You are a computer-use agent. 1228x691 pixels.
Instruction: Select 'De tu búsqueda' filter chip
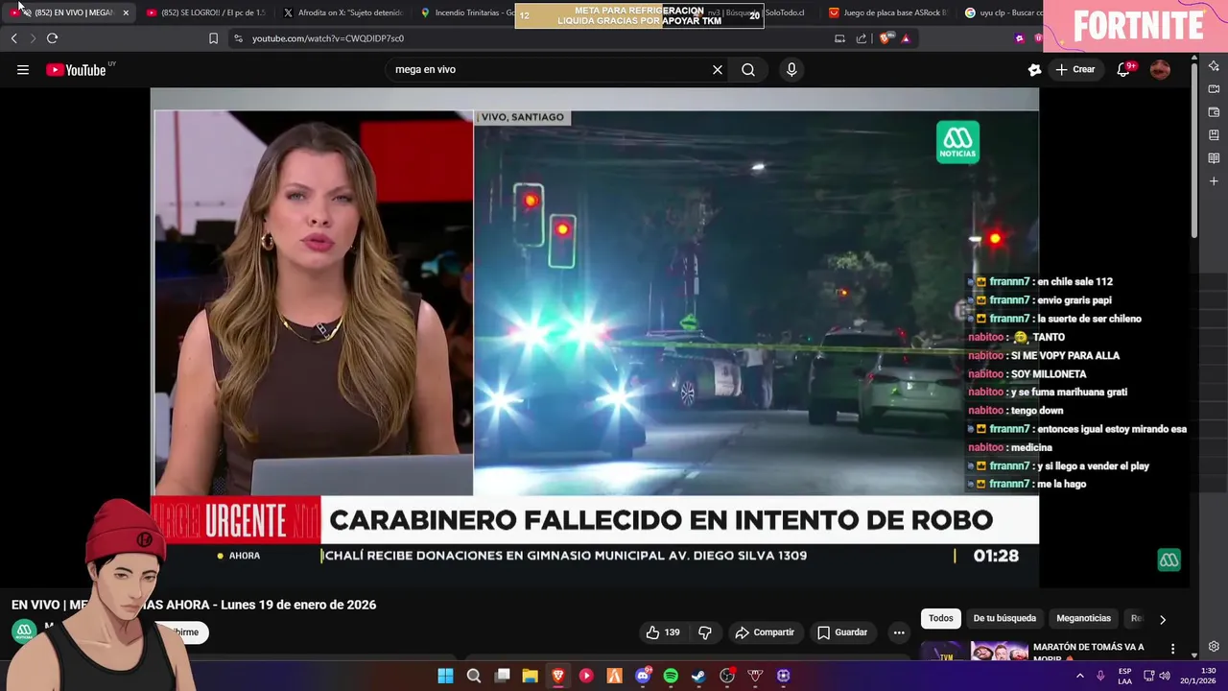1004,618
